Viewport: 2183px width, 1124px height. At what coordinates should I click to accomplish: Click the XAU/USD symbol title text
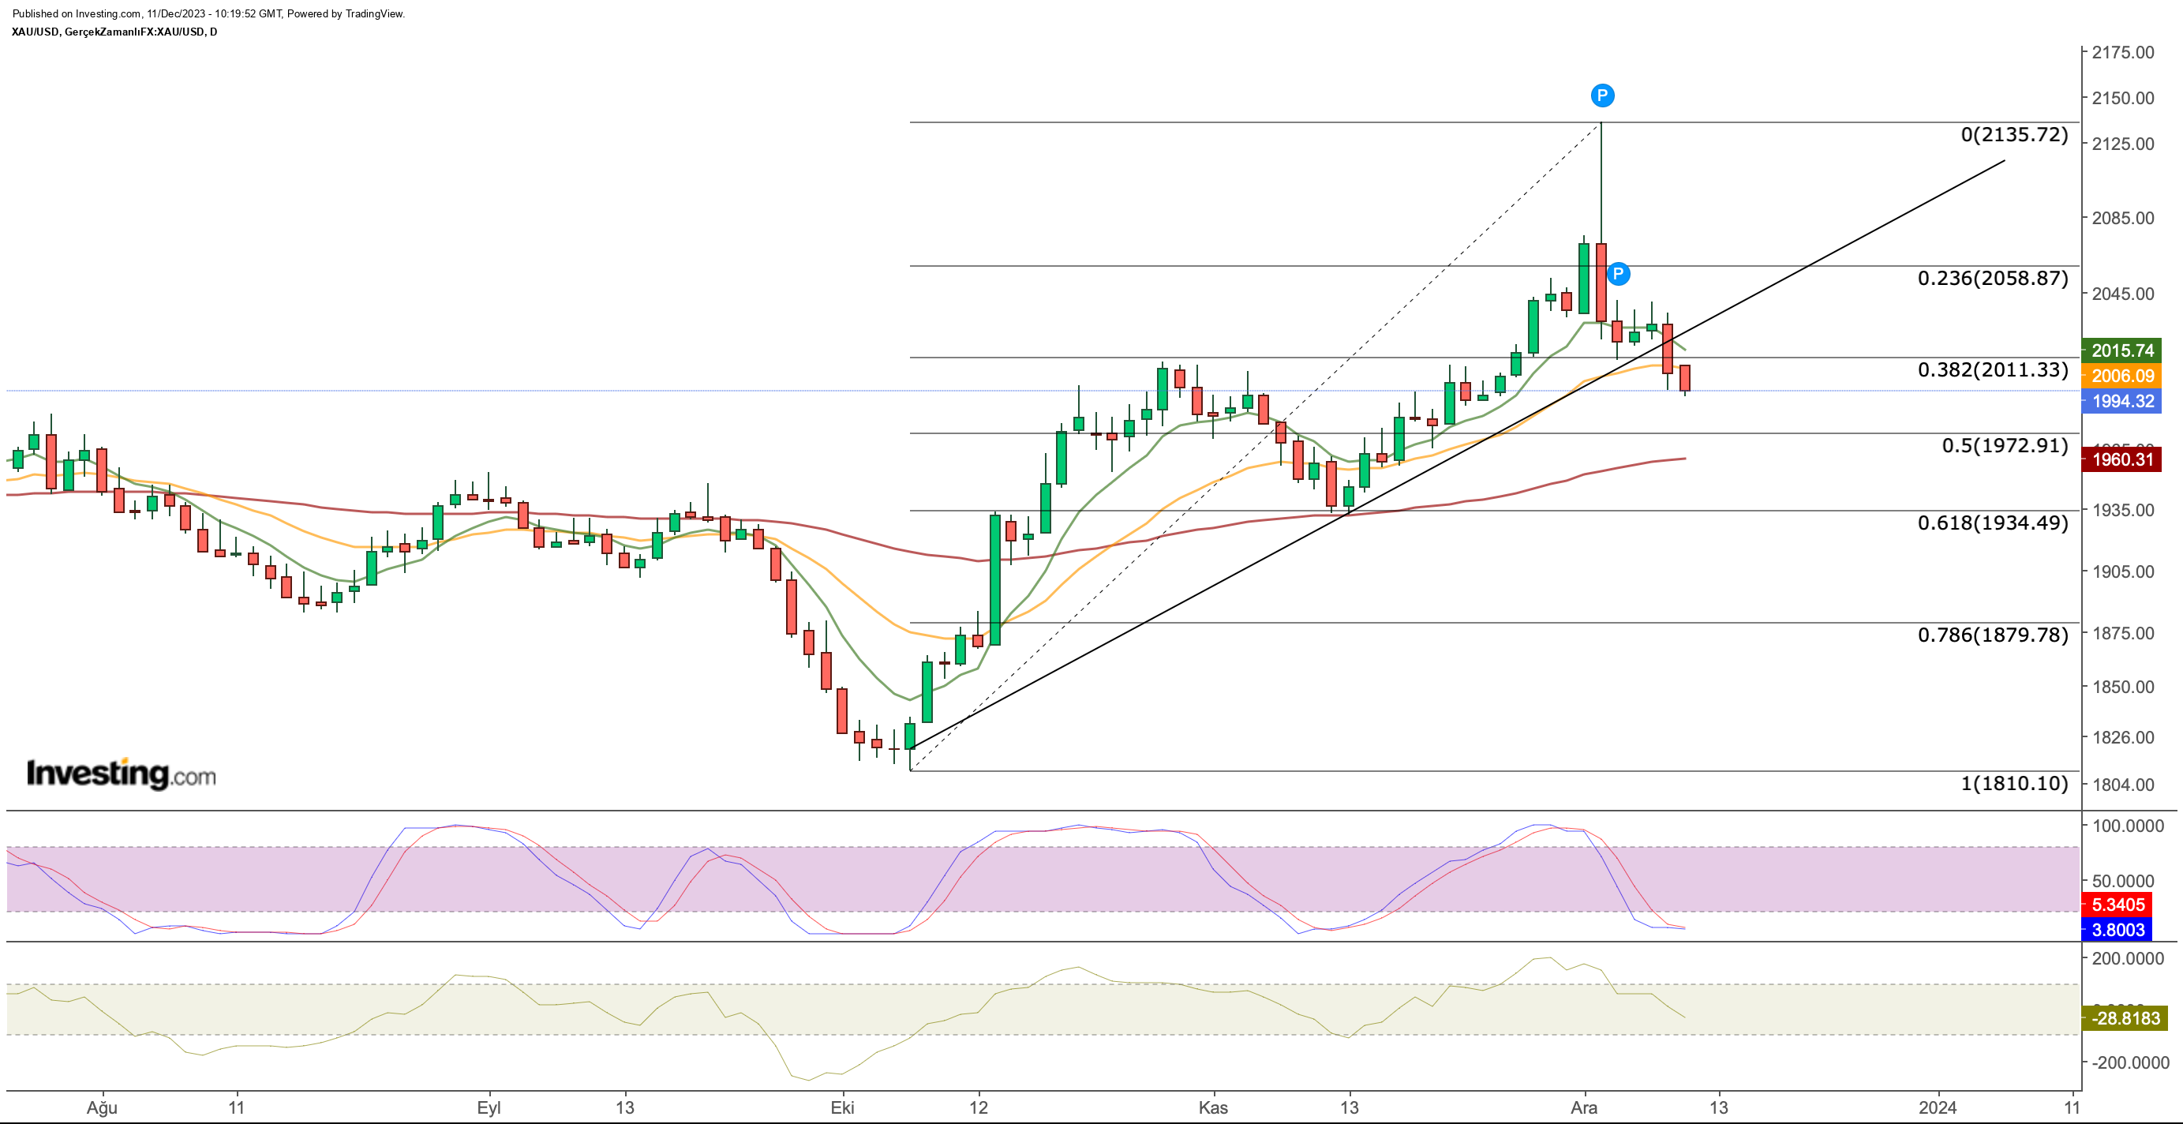[114, 32]
